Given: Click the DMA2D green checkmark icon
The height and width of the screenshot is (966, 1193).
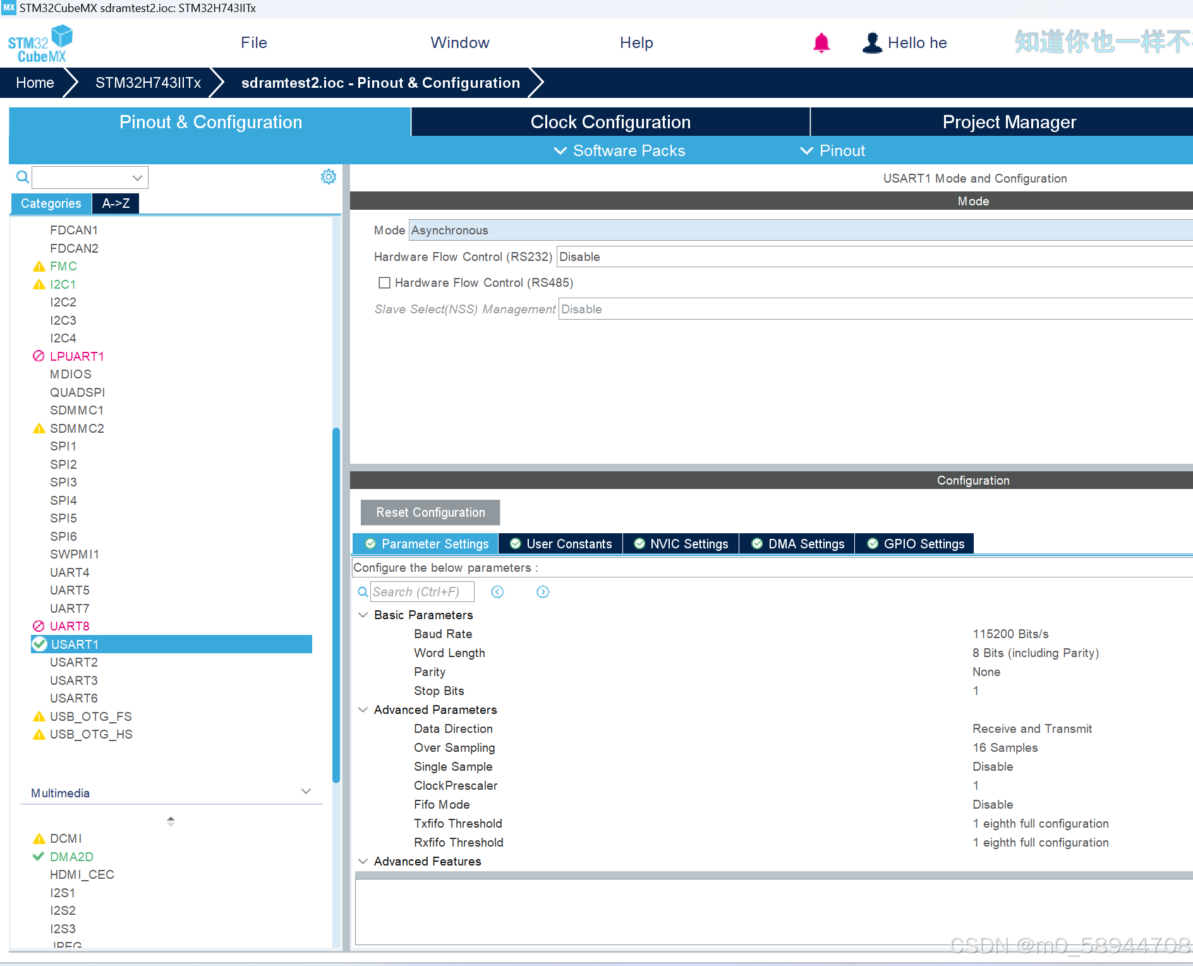Looking at the screenshot, I should pos(39,857).
